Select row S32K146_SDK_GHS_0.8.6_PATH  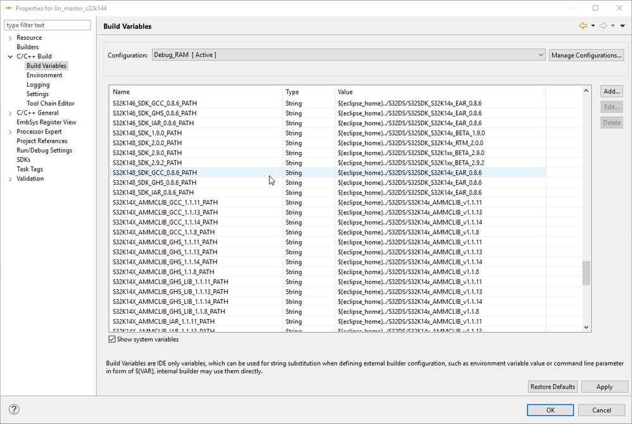pyautogui.click(x=327, y=113)
